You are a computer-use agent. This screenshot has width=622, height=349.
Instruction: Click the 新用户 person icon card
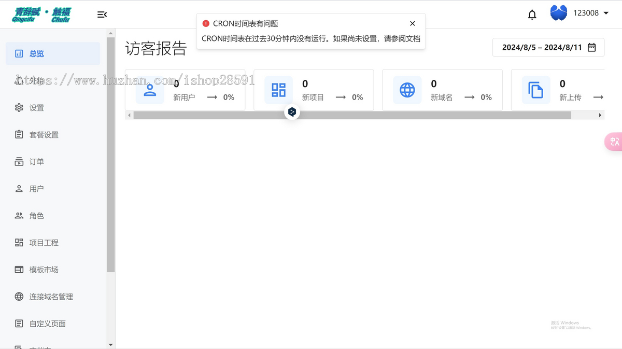[150, 90]
